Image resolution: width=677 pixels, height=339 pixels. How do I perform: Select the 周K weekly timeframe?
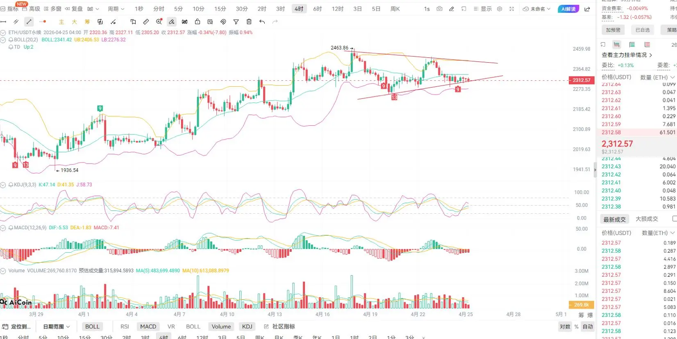395,9
